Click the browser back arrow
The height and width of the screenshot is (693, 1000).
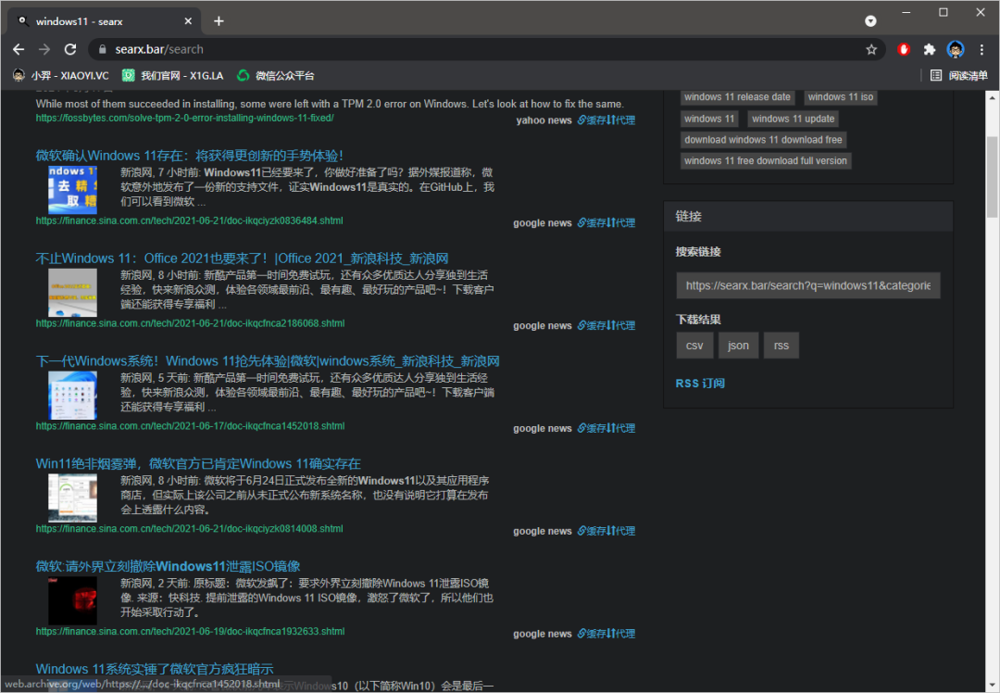point(19,49)
